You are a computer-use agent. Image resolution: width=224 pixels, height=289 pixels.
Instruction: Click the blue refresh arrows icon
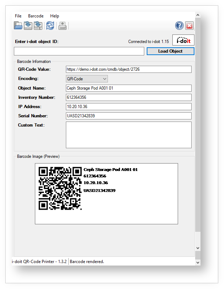click(x=50, y=26)
